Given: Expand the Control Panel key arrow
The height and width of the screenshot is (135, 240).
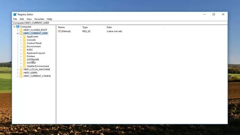Looking at the screenshot, I should [x=21, y=43].
